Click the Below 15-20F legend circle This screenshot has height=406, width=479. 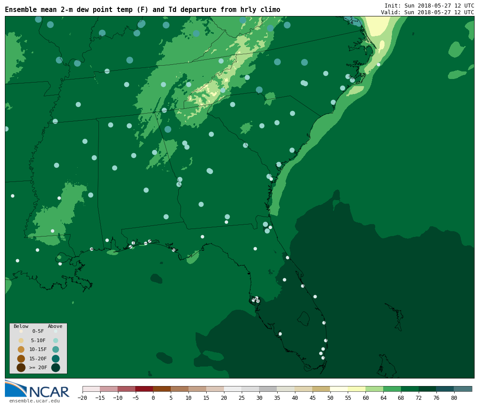(x=21, y=359)
